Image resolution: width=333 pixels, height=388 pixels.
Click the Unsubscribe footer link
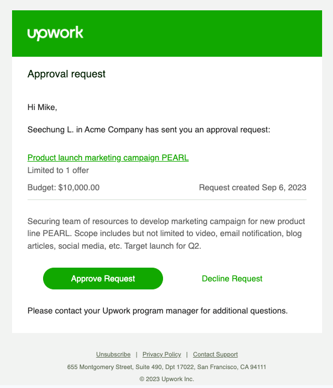113,354
